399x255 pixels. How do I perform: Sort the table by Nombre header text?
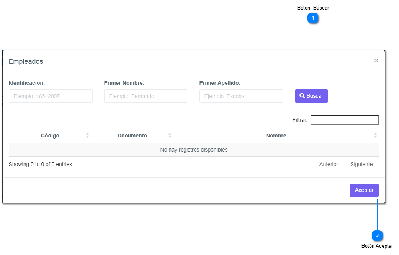(276, 136)
